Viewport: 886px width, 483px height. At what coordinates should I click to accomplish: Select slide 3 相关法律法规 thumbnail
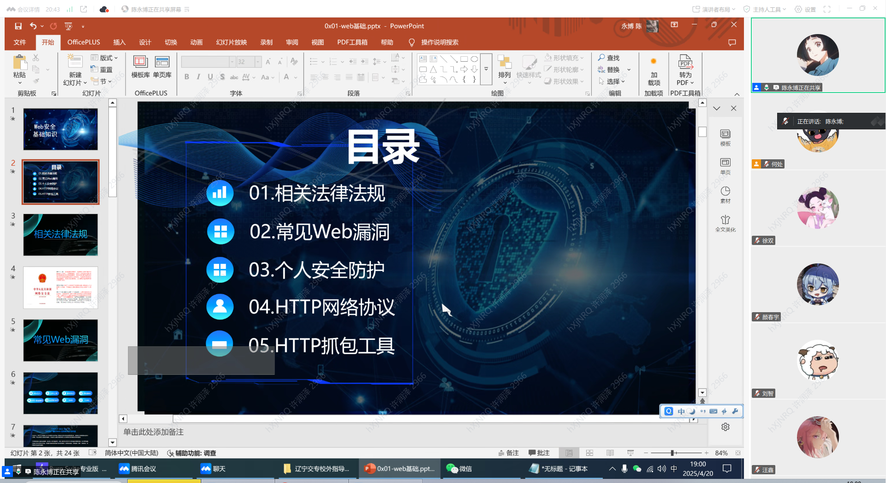coord(60,234)
